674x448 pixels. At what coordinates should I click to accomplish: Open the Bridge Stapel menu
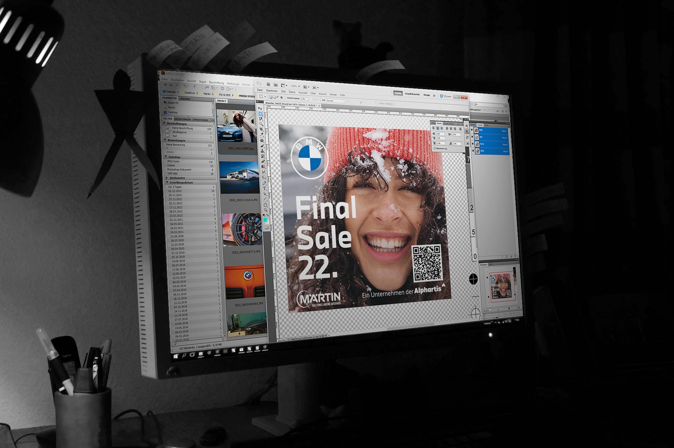tap(203, 82)
